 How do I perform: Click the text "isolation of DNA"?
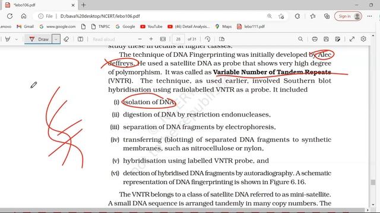tap(149, 102)
